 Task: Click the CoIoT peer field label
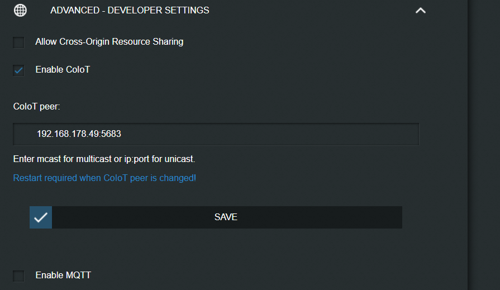click(x=37, y=107)
